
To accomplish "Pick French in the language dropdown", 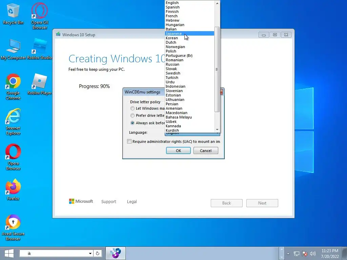I will point(189,16).
